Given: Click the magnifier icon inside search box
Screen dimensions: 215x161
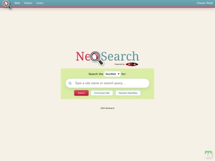Looking at the screenshot, I should (x=70, y=83).
